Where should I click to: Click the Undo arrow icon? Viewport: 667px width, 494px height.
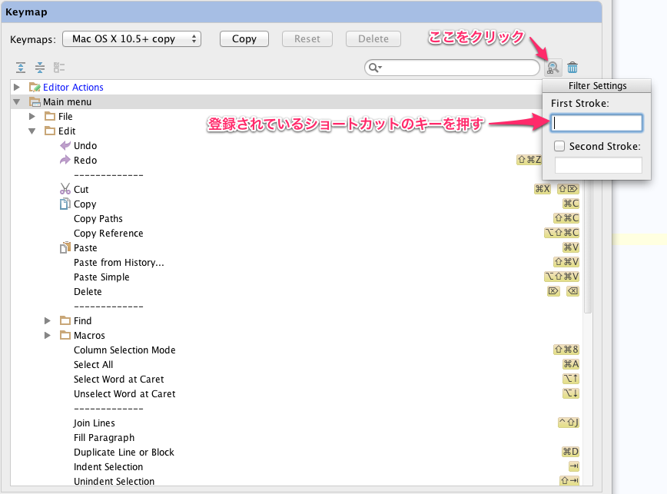point(65,145)
